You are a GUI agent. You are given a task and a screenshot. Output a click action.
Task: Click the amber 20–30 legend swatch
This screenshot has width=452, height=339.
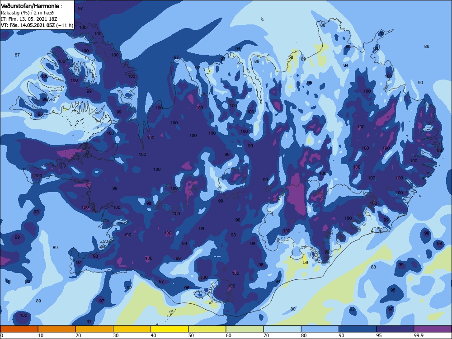coord(94,329)
